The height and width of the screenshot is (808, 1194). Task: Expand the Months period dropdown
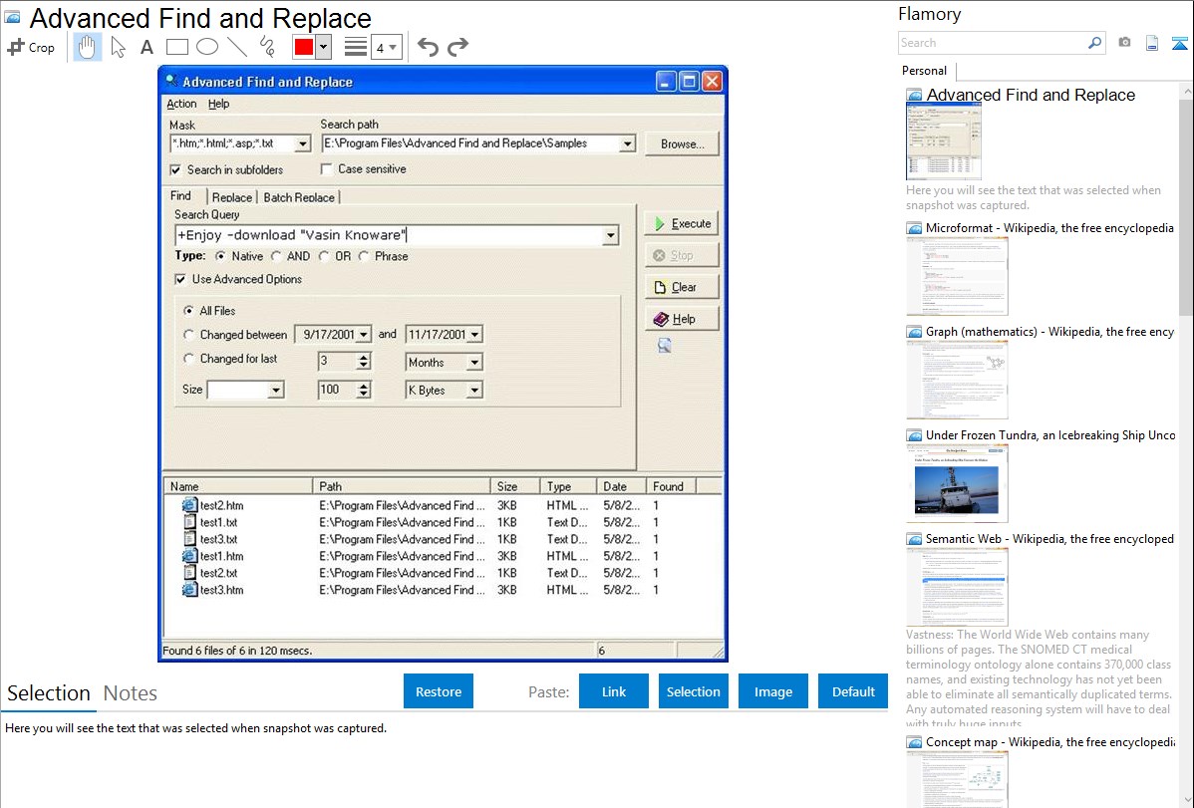click(474, 363)
